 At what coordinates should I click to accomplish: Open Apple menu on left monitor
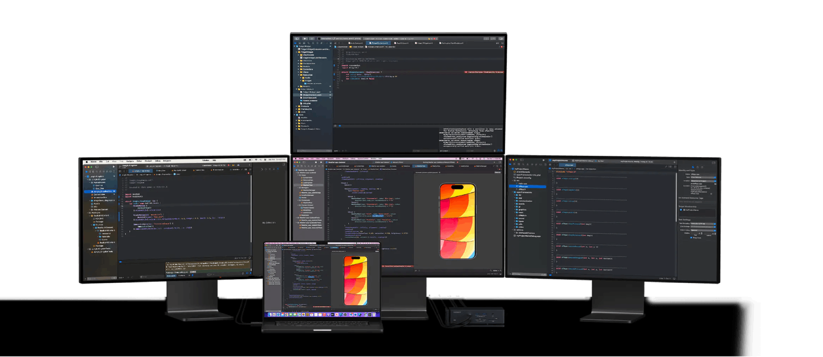[x=87, y=162]
